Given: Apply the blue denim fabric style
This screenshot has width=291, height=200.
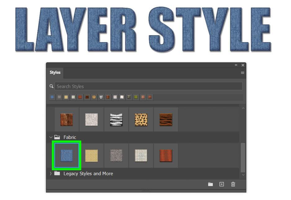Looking at the screenshot, I should (x=67, y=155).
